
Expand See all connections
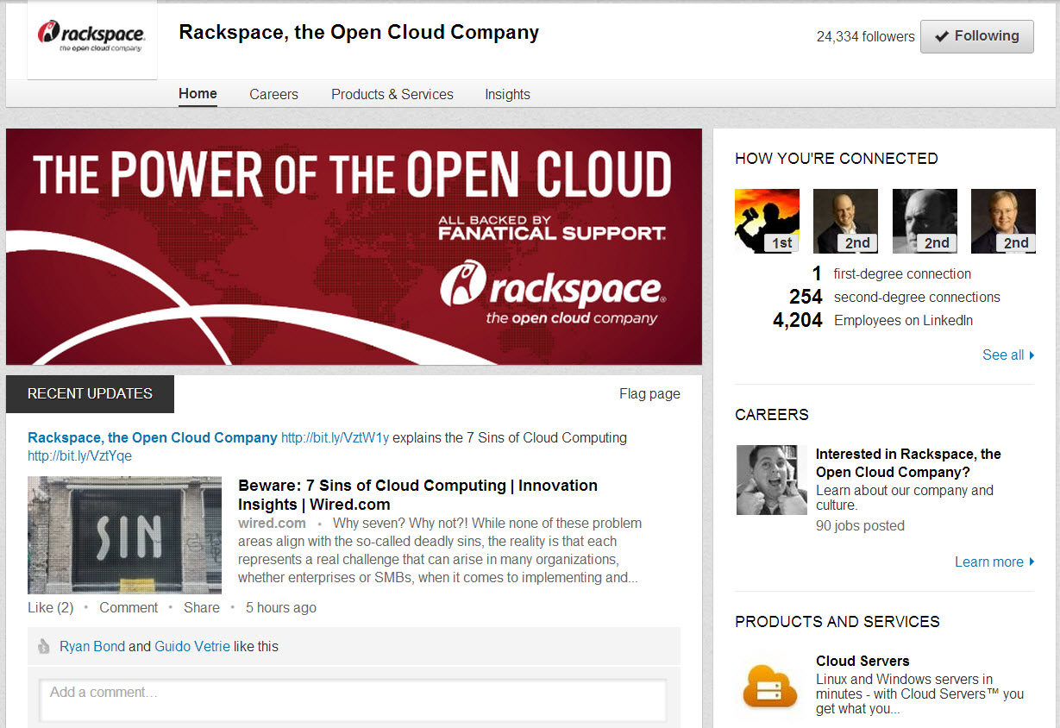click(x=1008, y=355)
